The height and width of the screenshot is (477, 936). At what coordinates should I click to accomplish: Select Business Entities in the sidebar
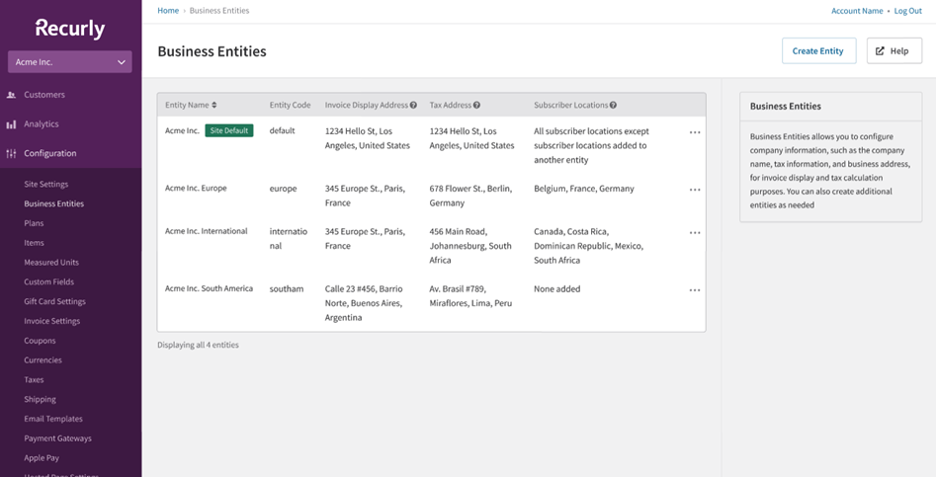[53, 203]
